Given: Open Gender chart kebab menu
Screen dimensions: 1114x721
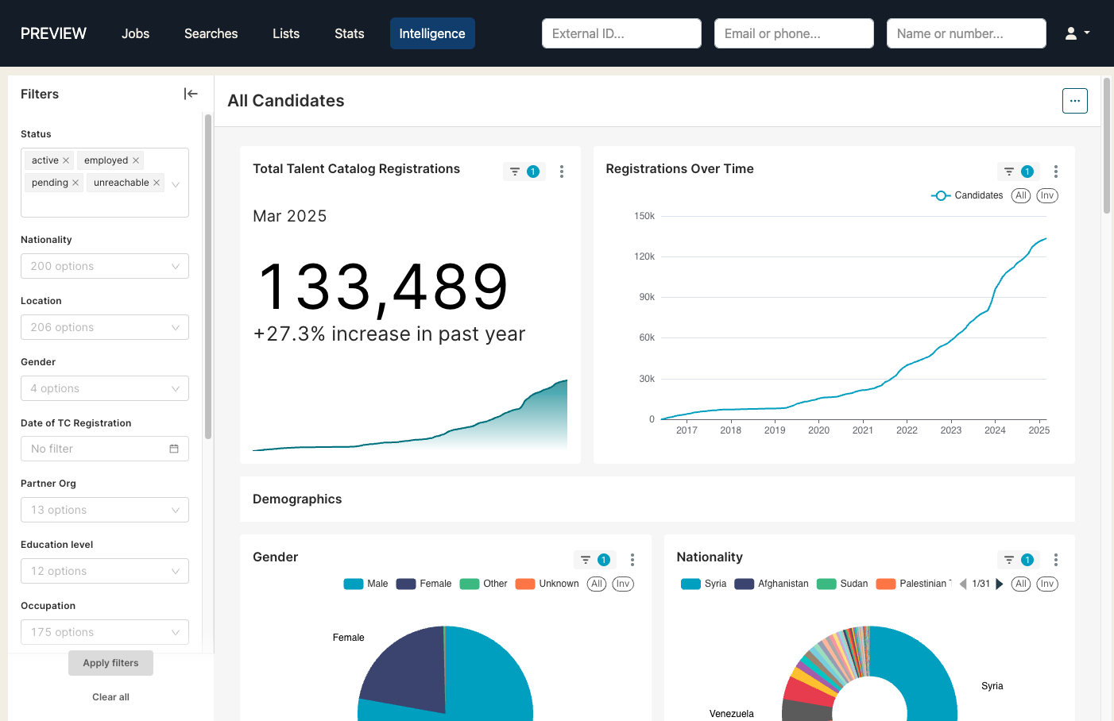Looking at the screenshot, I should click(x=632, y=560).
